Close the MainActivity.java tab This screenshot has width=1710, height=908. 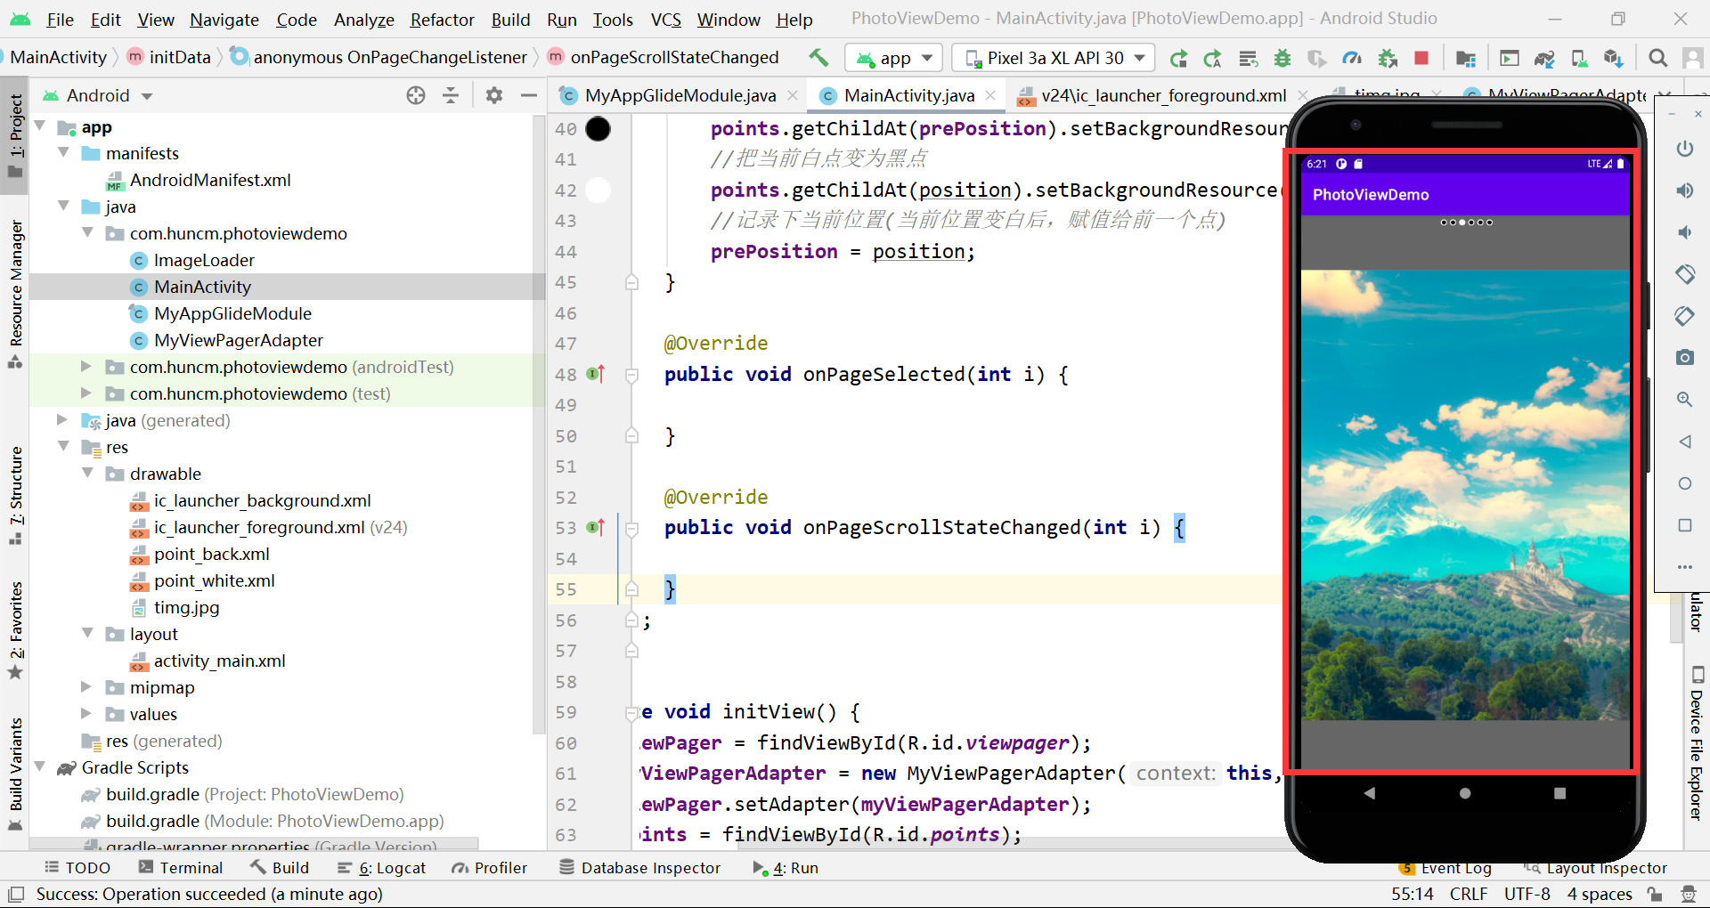[x=990, y=95]
